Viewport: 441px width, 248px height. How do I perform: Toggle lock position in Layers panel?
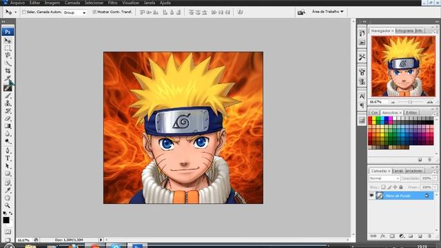pos(395,187)
